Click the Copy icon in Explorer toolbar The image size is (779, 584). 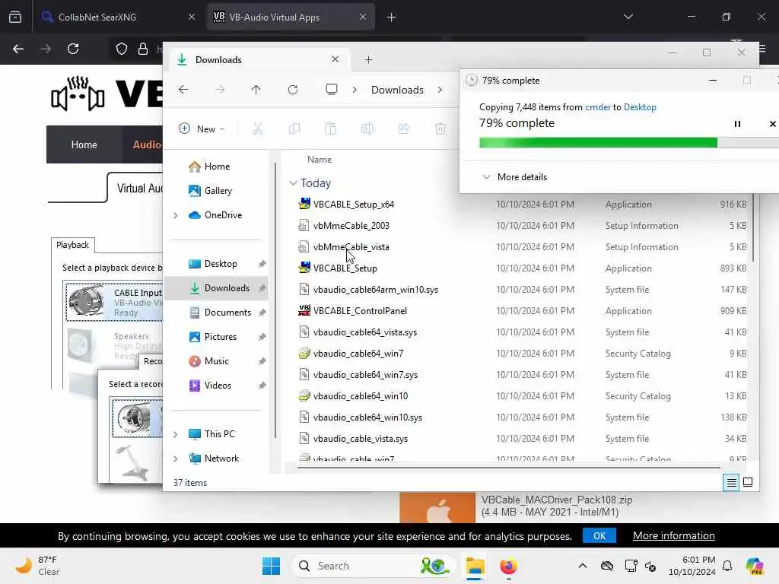coord(294,129)
